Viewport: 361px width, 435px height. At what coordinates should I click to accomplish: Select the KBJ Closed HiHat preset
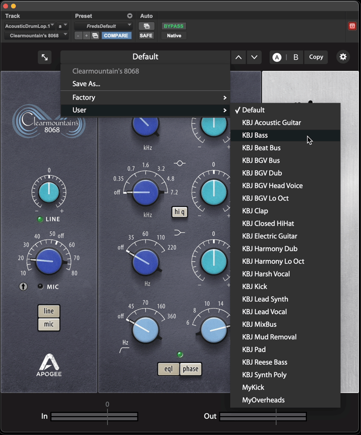[285, 224]
